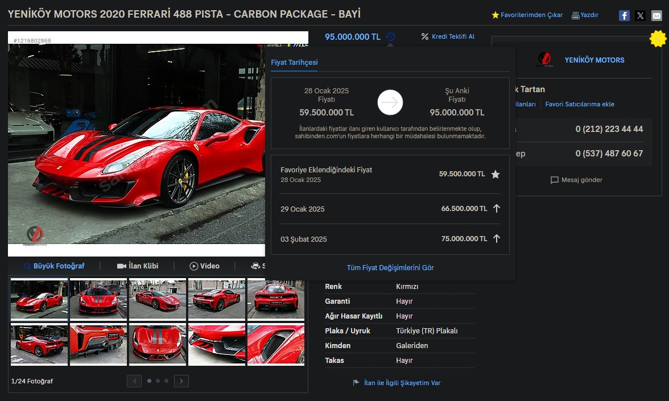Share listing on X
The height and width of the screenshot is (401, 669).
pyautogui.click(x=641, y=16)
